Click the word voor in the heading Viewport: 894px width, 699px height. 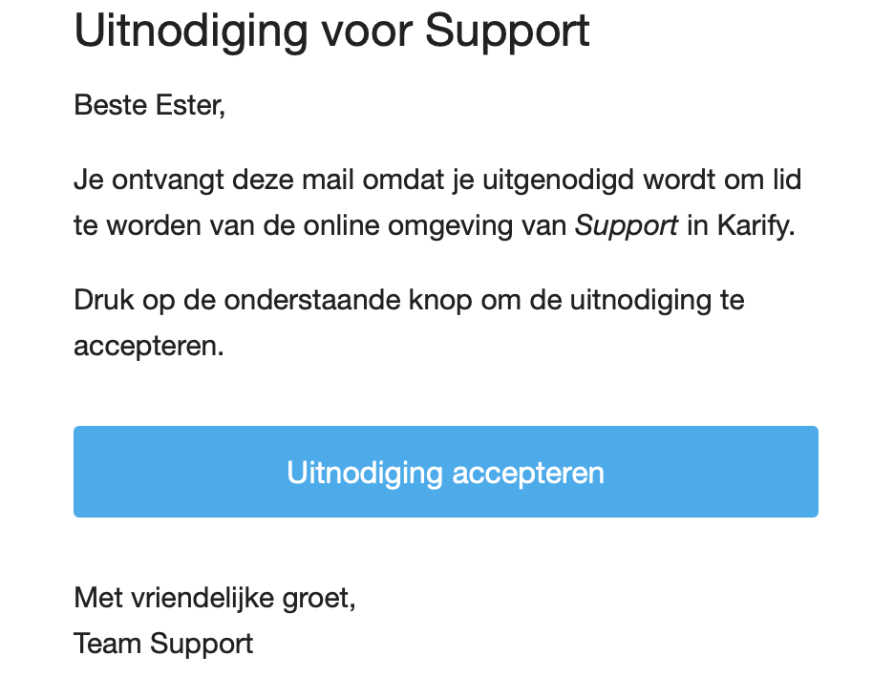[x=367, y=32]
